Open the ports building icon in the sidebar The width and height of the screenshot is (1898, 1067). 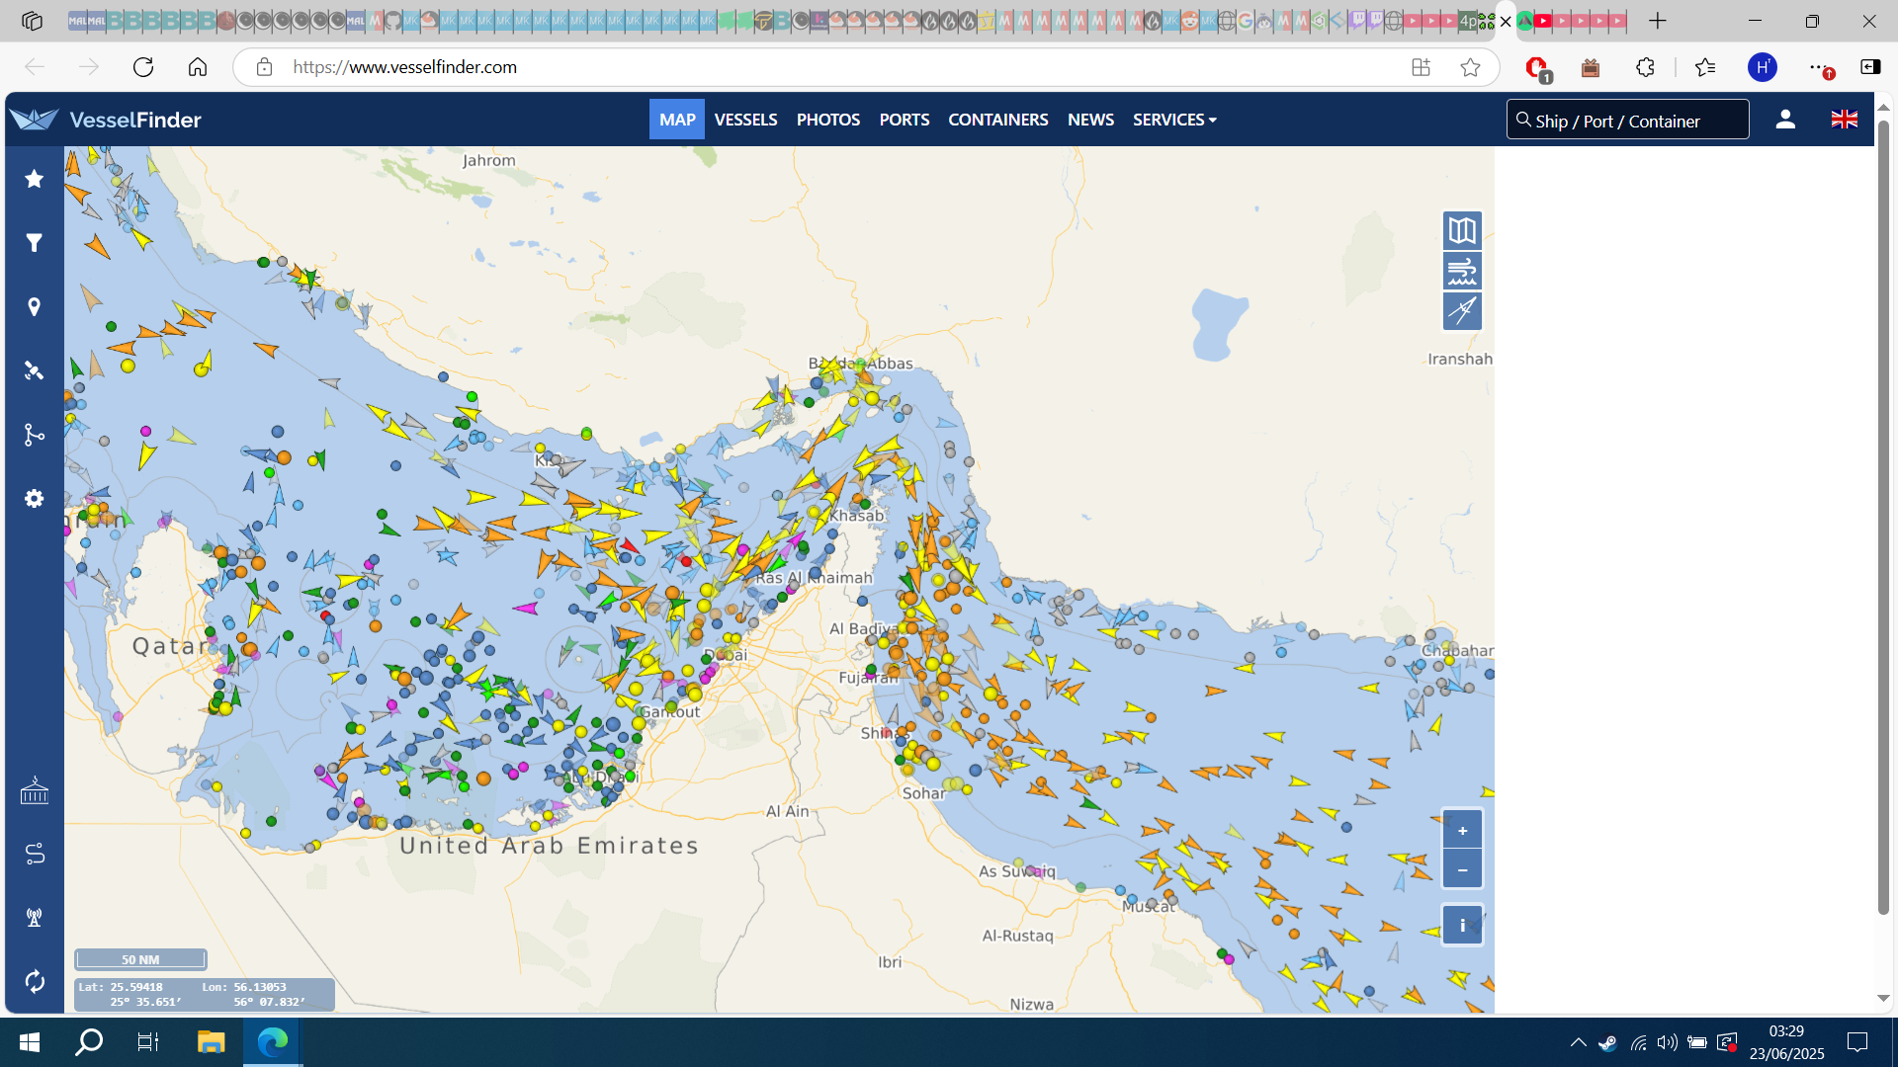35,790
